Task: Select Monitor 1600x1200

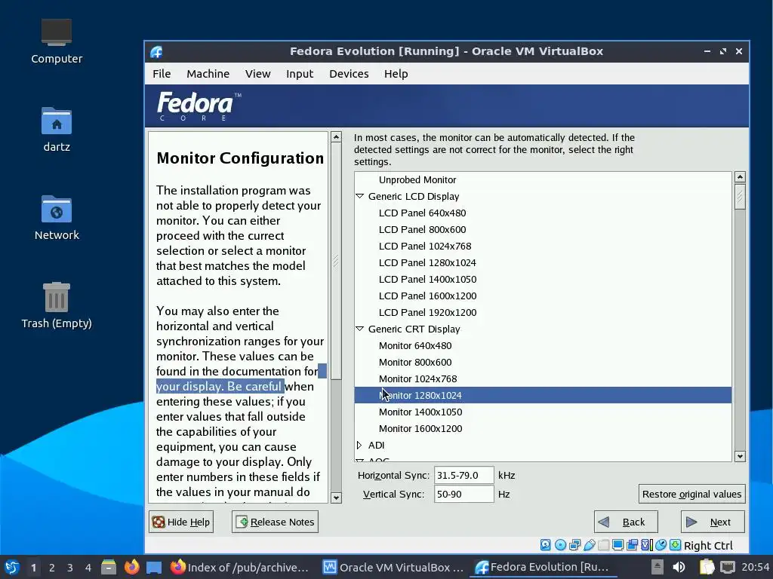Action: pyautogui.click(x=543, y=428)
